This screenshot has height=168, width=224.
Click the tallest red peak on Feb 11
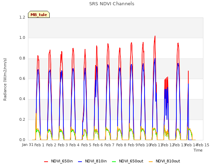coord(155,36)
